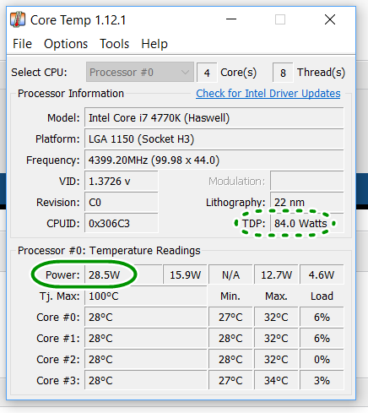Image resolution: width=368 pixels, height=413 pixels.
Task: Open the Help menu
Action: point(154,44)
